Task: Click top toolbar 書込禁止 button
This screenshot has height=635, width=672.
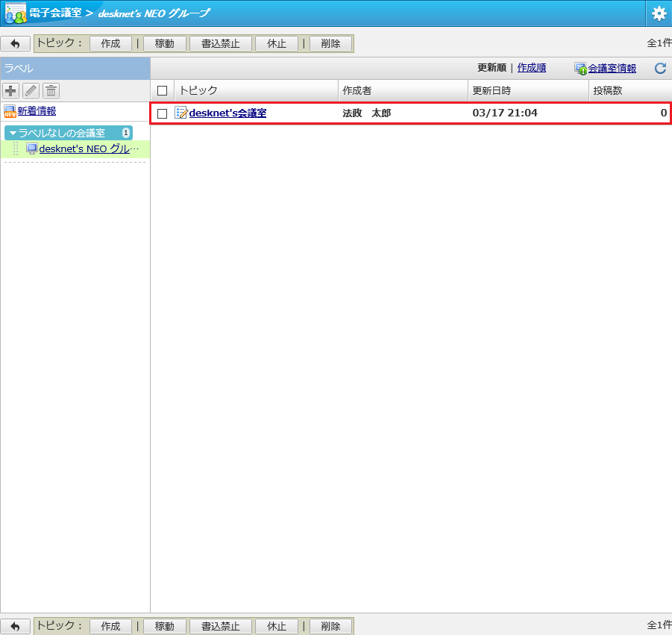Action: coord(221,44)
